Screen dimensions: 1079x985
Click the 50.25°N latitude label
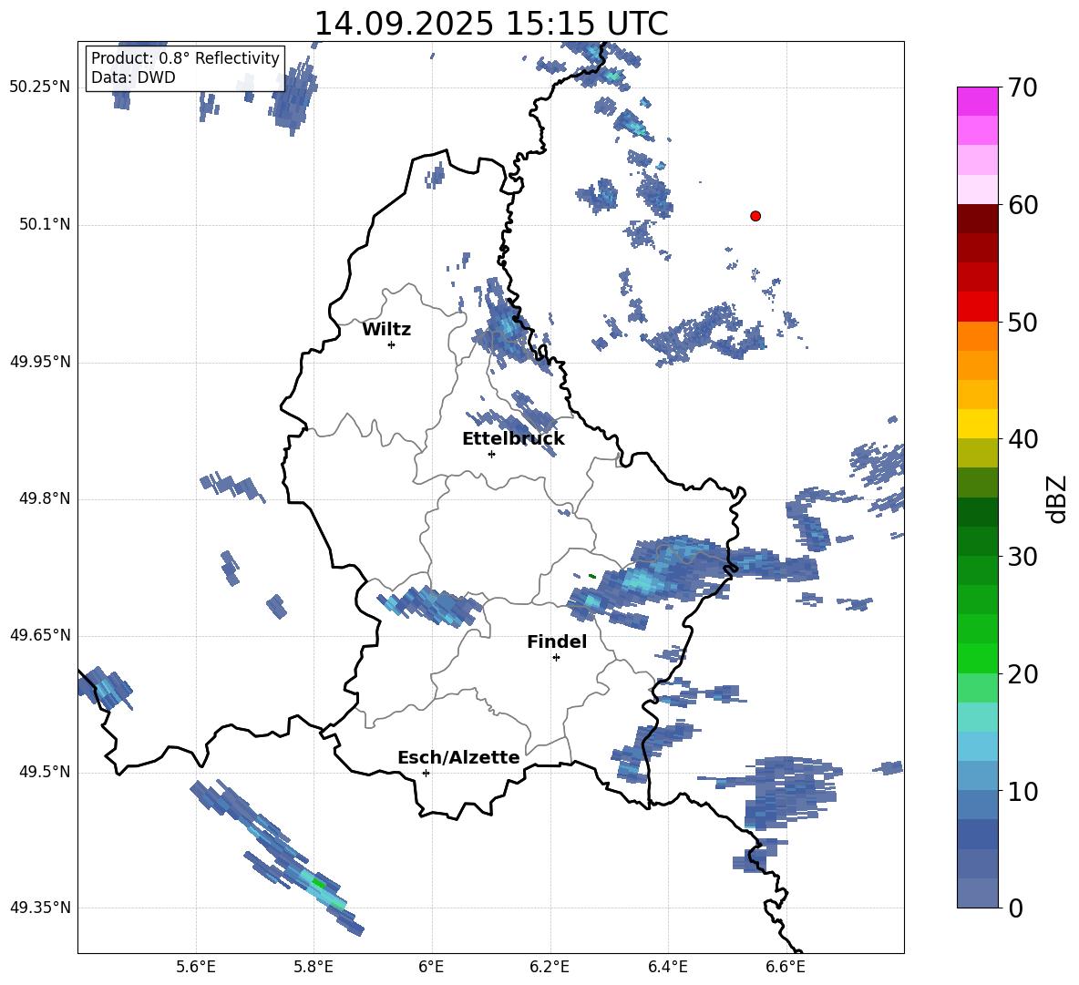[x=40, y=87]
